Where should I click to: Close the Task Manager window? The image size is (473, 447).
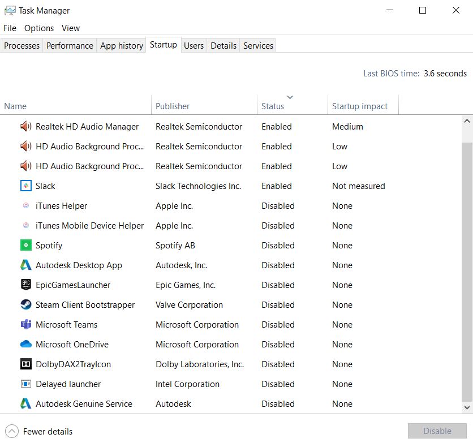456,10
